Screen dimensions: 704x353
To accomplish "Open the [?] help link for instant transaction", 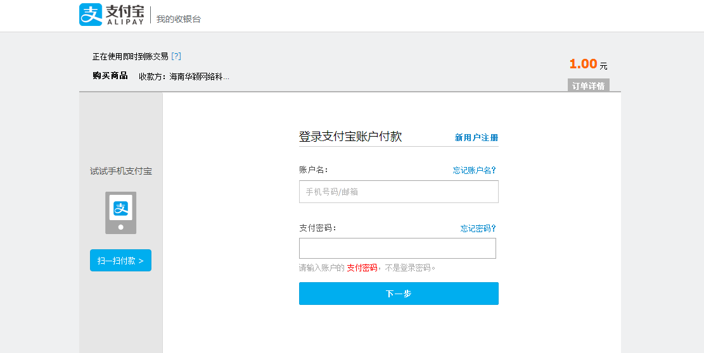I will [x=176, y=56].
